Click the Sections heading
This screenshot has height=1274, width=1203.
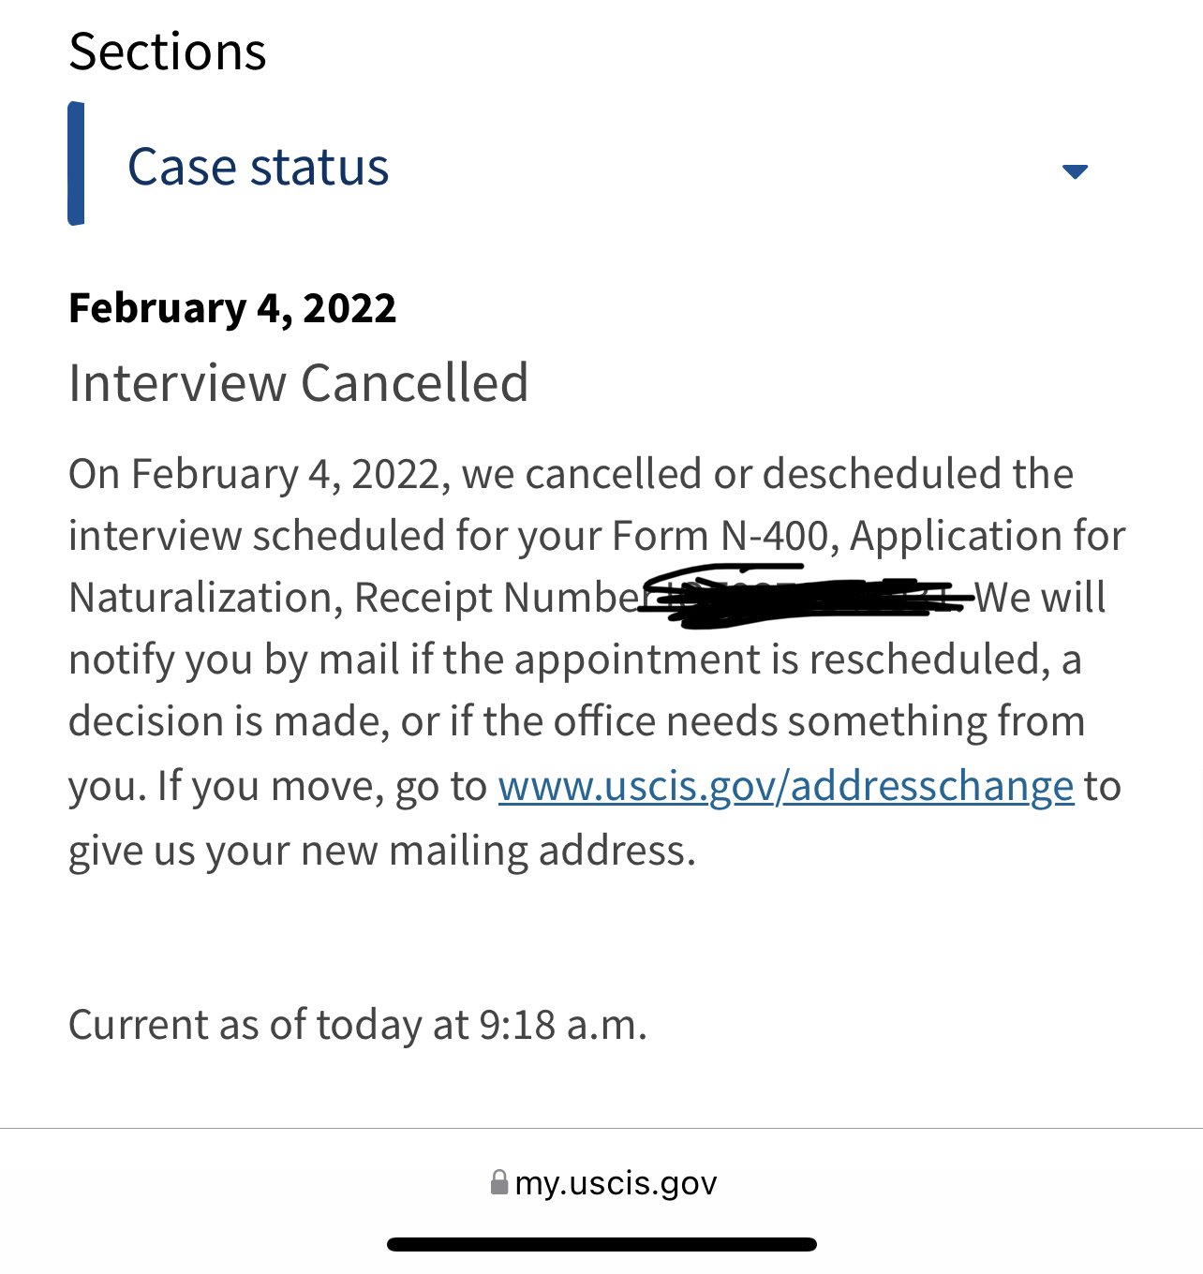coord(168,52)
